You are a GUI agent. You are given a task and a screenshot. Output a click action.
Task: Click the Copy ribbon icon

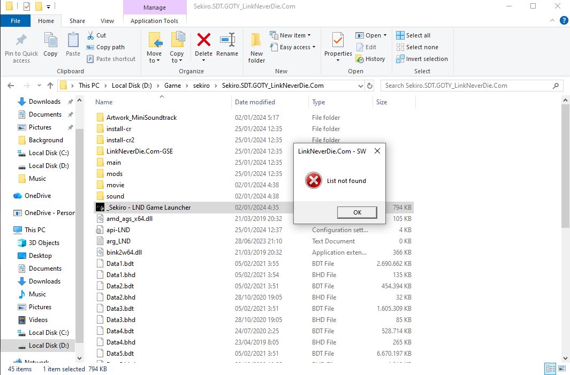point(50,40)
